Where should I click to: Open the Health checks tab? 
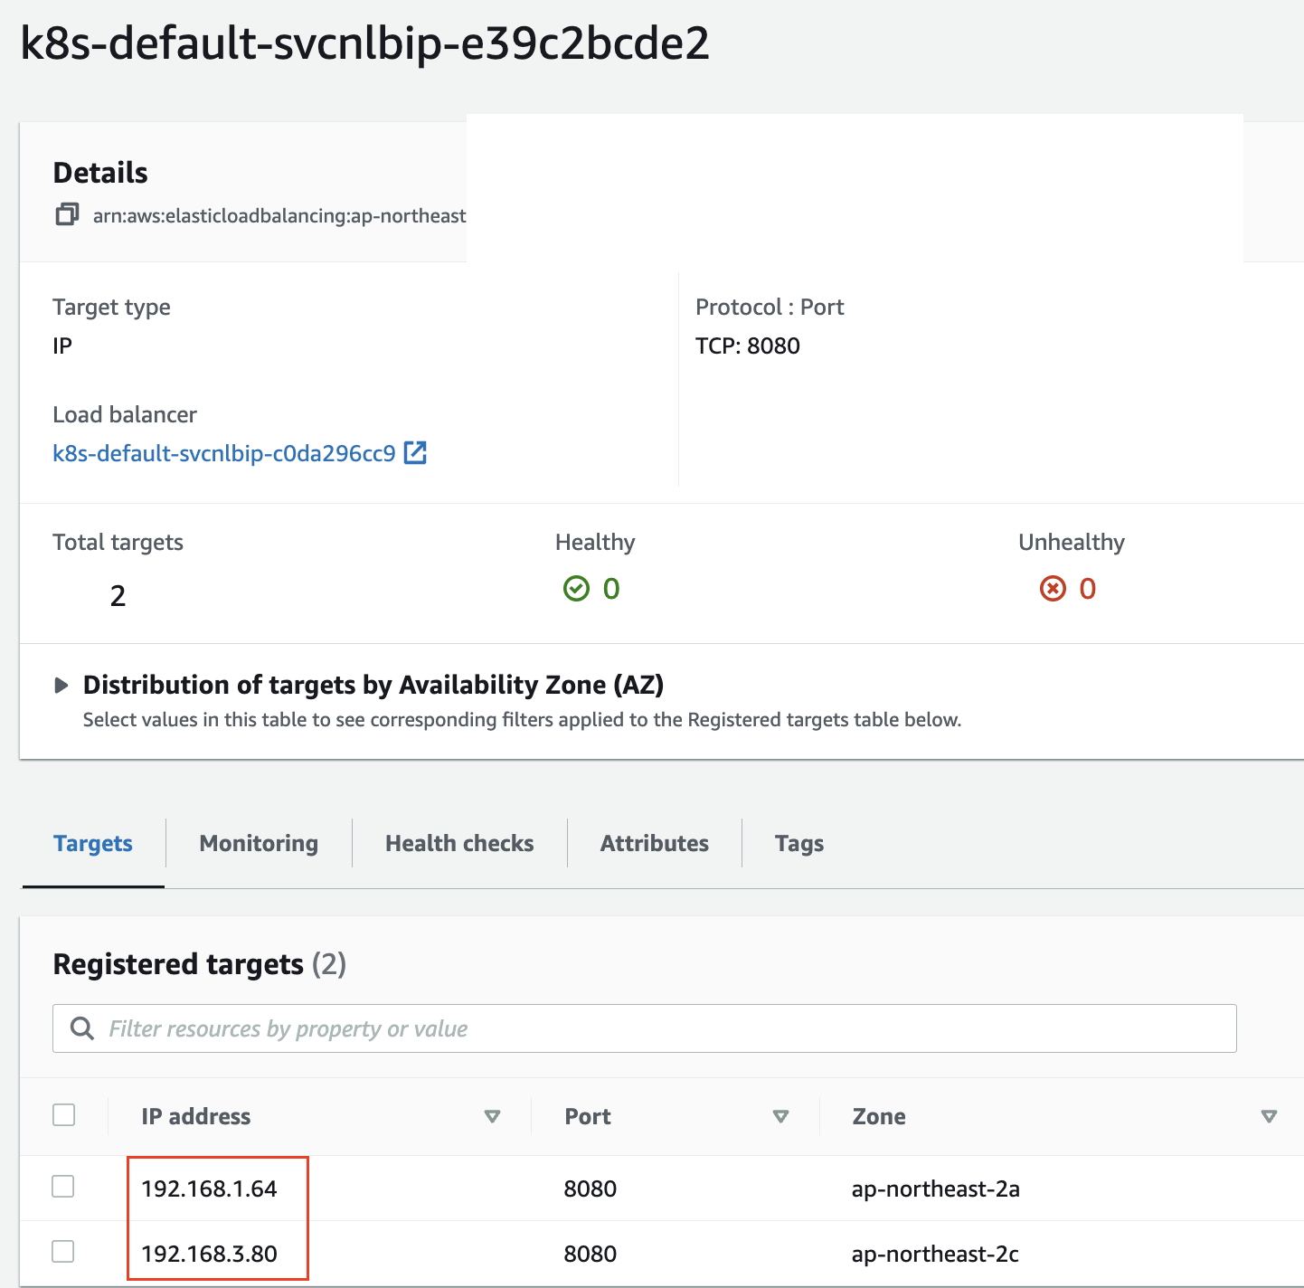coord(459,843)
